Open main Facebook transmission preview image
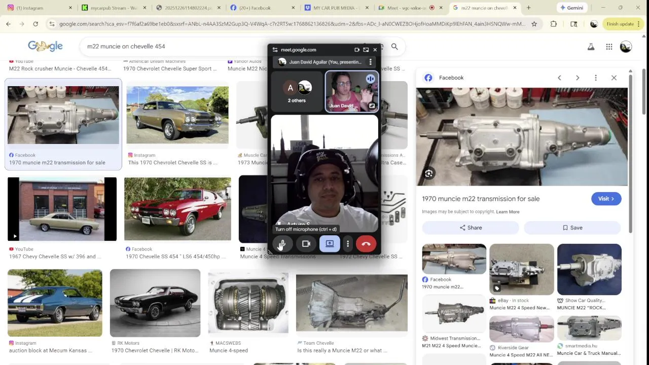 click(522, 137)
